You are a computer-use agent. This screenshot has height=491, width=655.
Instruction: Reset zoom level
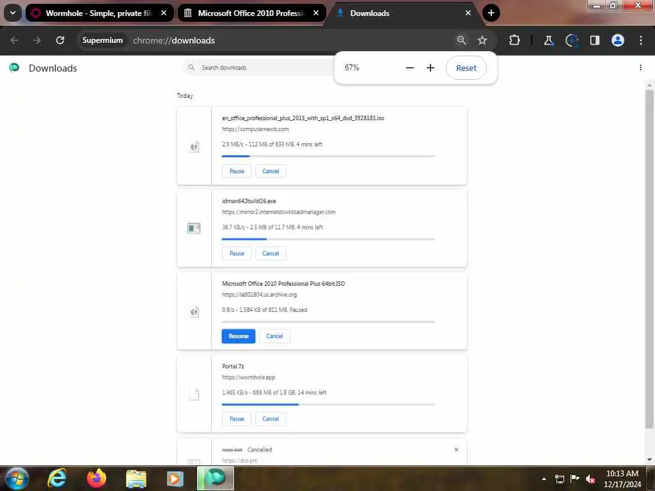(x=466, y=68)
